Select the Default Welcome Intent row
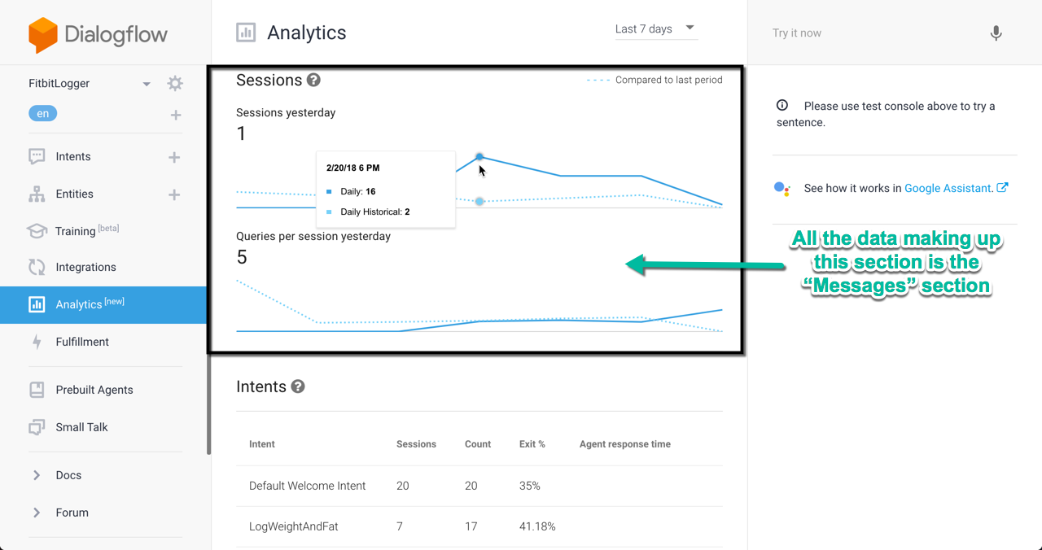Image resolution: width=1042 pixels, height=550 pixels. coord(479,486)
